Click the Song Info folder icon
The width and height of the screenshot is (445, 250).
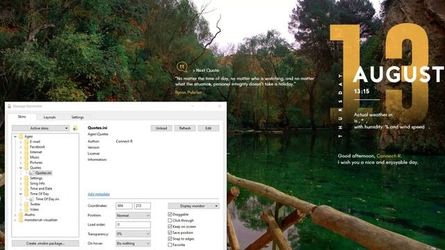(x=26, y=183)
